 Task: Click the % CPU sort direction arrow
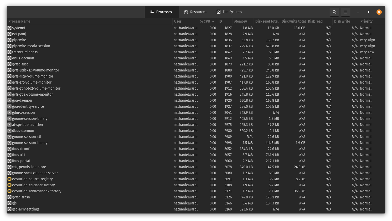(213, 21)
